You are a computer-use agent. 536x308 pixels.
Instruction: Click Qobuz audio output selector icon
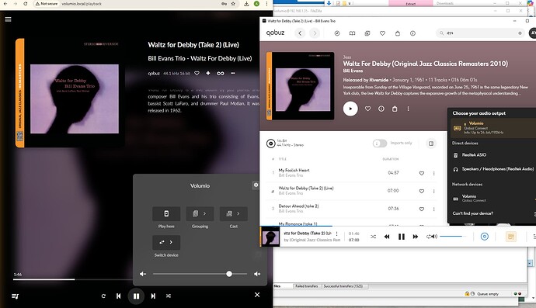click(510, 237)
